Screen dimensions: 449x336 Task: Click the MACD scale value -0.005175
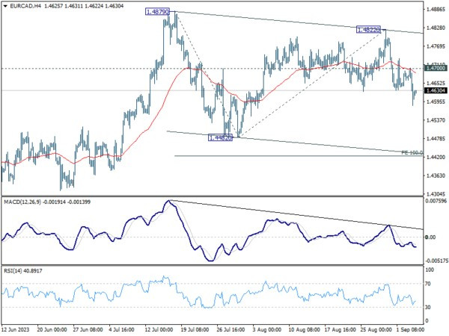(436, 261)
